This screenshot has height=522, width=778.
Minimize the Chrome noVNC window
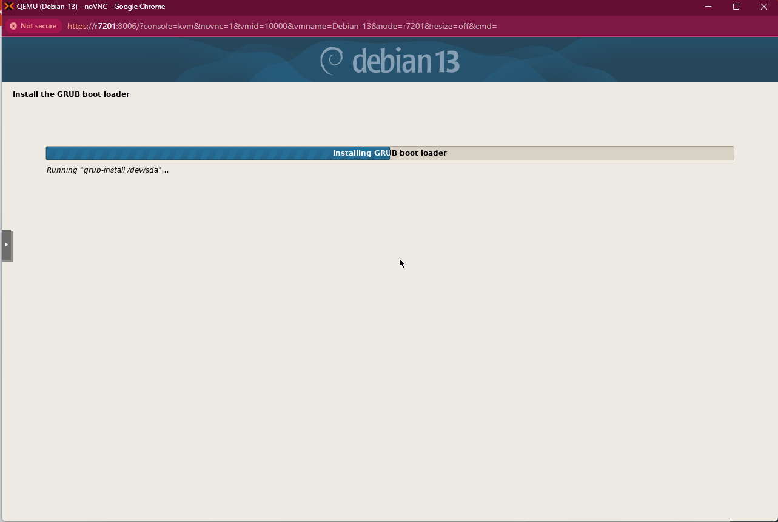pyautogui.click(x=708, y=7)
